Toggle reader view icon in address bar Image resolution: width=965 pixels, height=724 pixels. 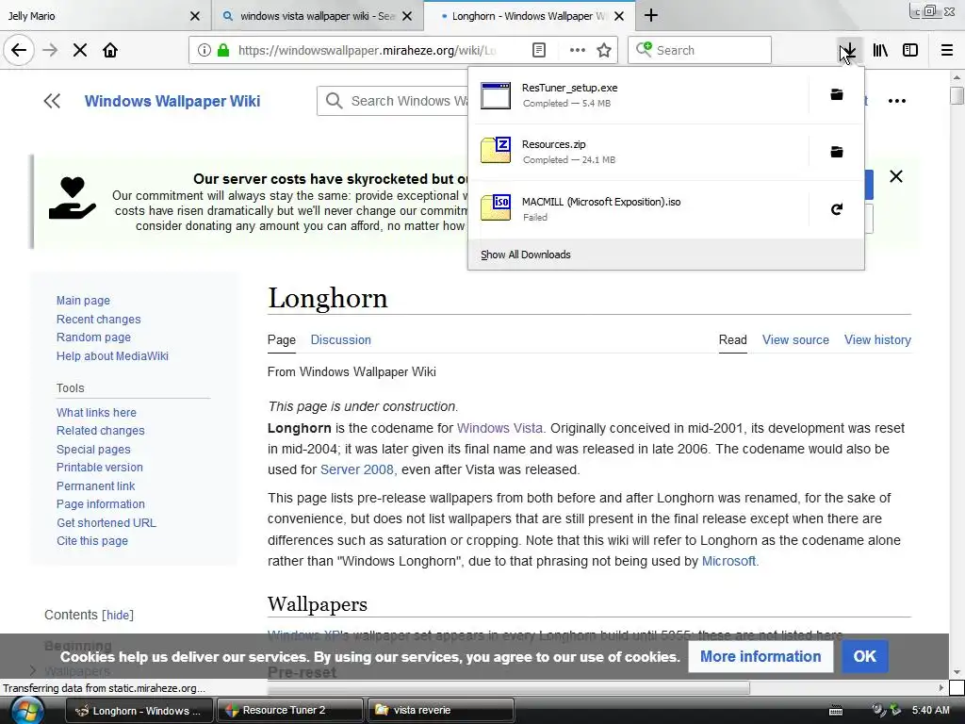point(538,50)
